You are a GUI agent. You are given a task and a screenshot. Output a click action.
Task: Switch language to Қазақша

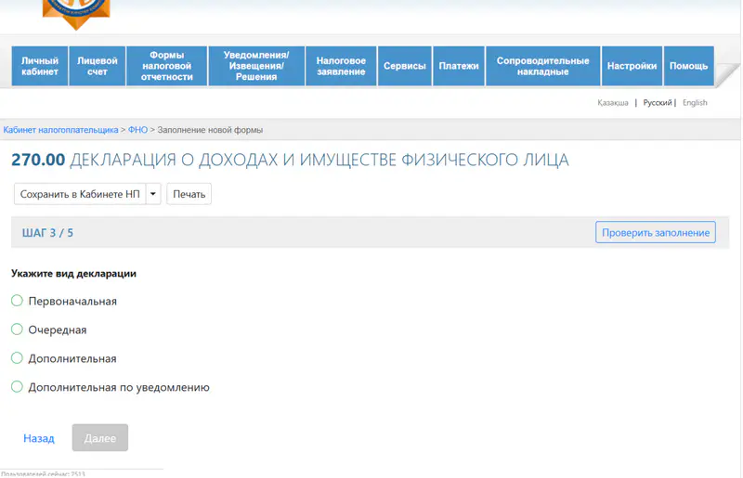coord(613,103)
